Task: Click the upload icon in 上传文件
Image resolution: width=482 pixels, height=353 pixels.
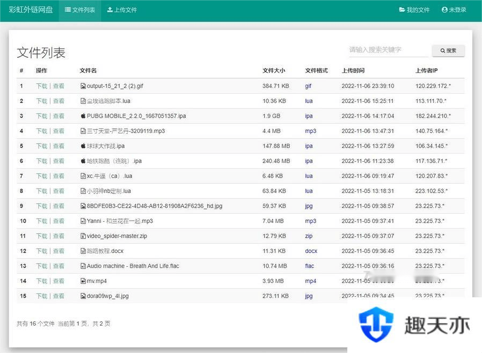Action: coord(109,10)
